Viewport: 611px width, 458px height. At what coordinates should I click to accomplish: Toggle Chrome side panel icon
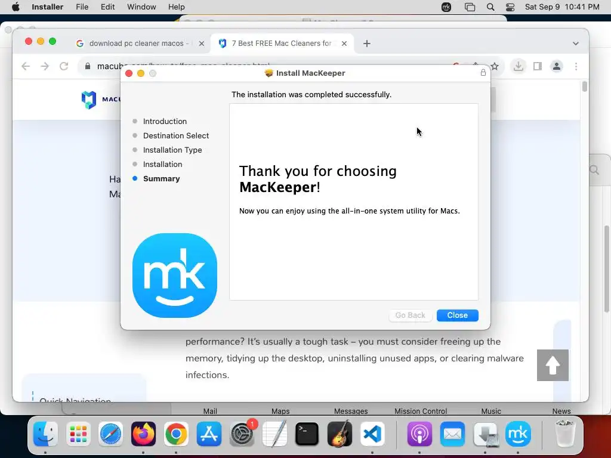tap(538, 66)
